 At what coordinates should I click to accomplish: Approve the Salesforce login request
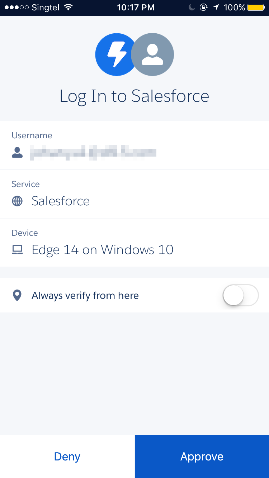[202, 456]
